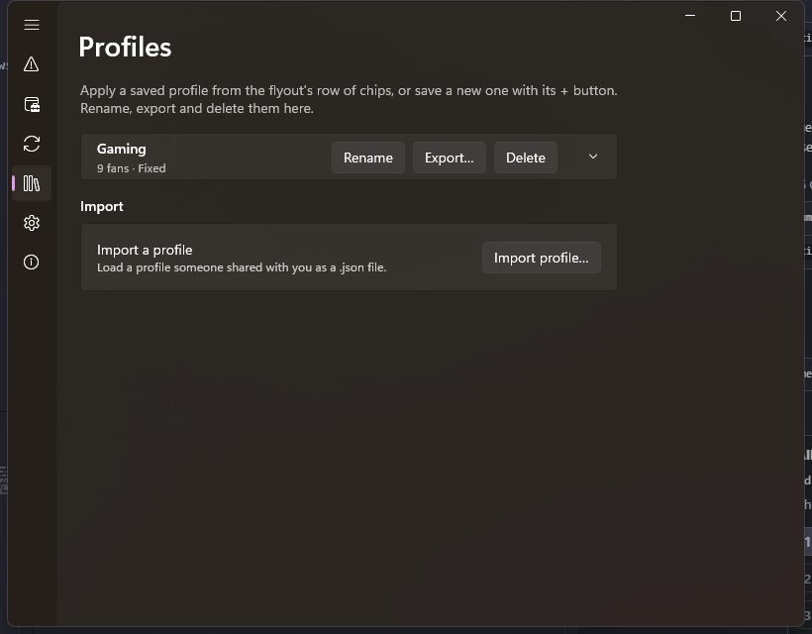
Task: Open the window-with-lock sidebar page
Action: pos(32,104)
